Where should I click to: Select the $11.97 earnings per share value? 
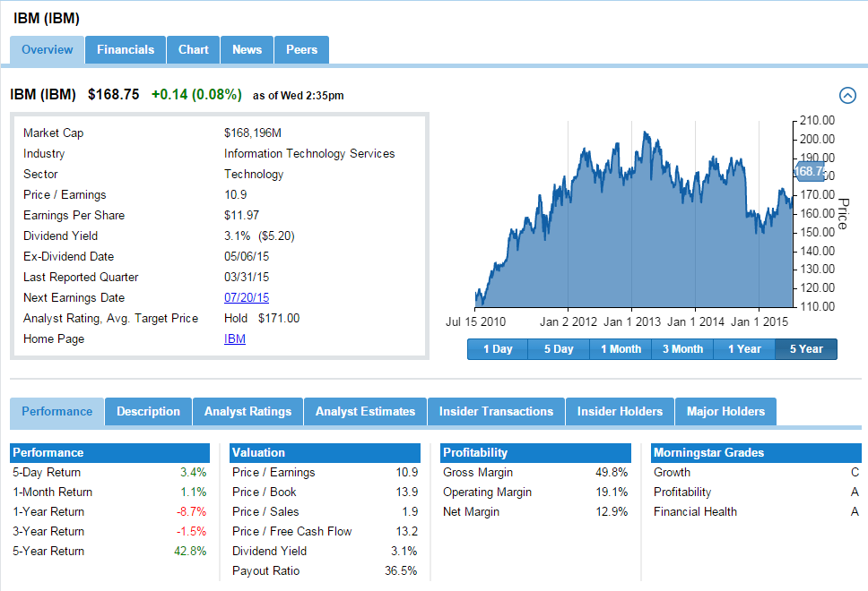pyautogui.click(x=241, y=216)
